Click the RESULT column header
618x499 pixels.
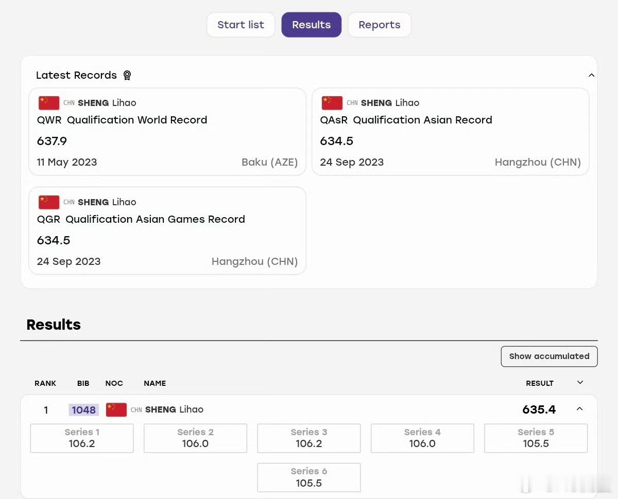540,383
